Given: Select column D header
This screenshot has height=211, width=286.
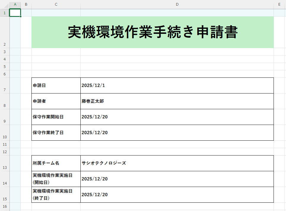Looking at the screenshot, I should coord(177,4).
